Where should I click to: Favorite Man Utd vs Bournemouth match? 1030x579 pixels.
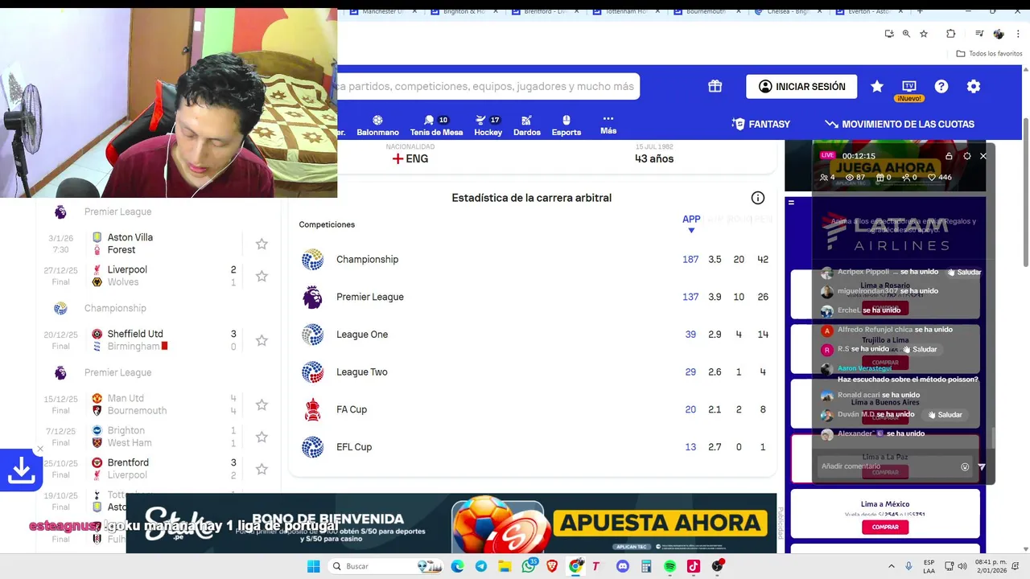click(x=262, y=404)
